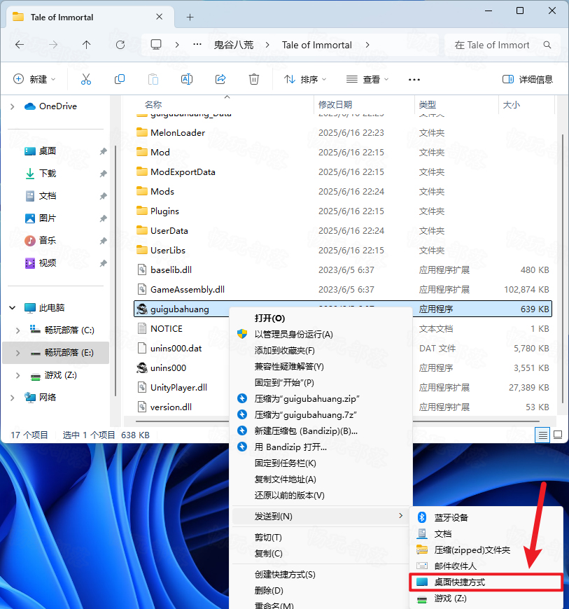Screen dimensions: 569x609
Task: Select the unins000 application file icon
Action: (x=142, y=367)
